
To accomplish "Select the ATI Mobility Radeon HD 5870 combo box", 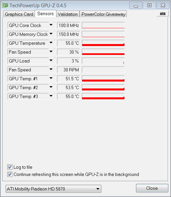I will tap(53, 189).
